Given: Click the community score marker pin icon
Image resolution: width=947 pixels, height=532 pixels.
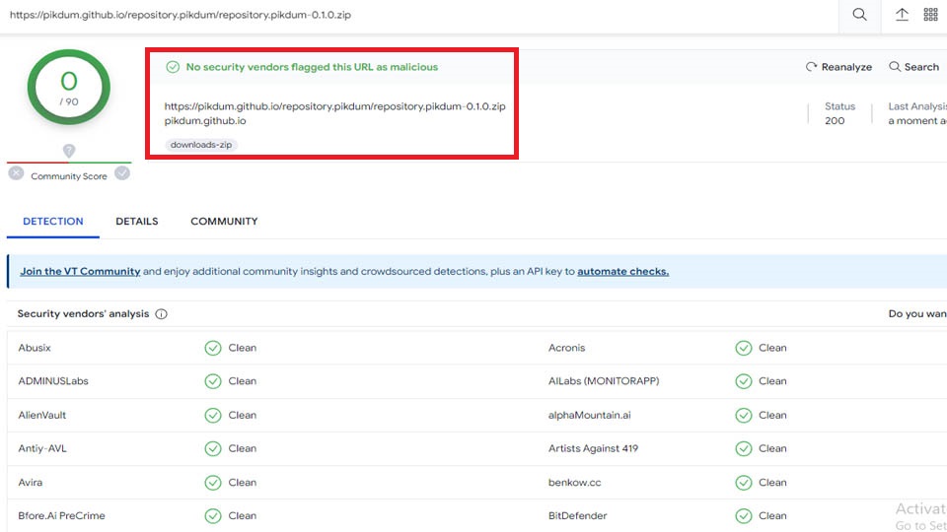Looking at the screenshot, I should pyautogui.click(x=69, y=151).
